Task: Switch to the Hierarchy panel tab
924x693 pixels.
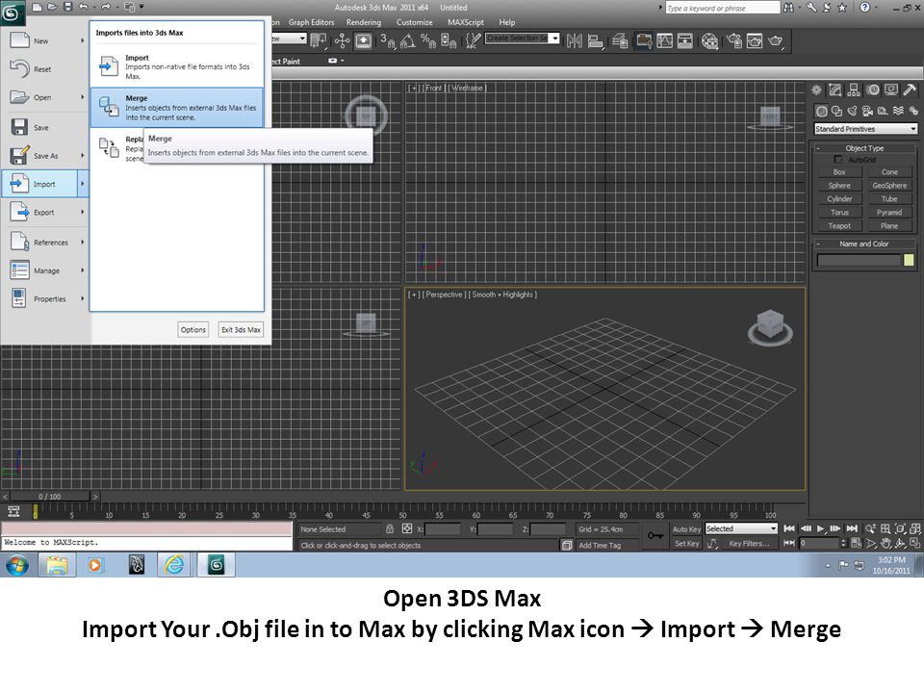Action: [x=854, y=90]
